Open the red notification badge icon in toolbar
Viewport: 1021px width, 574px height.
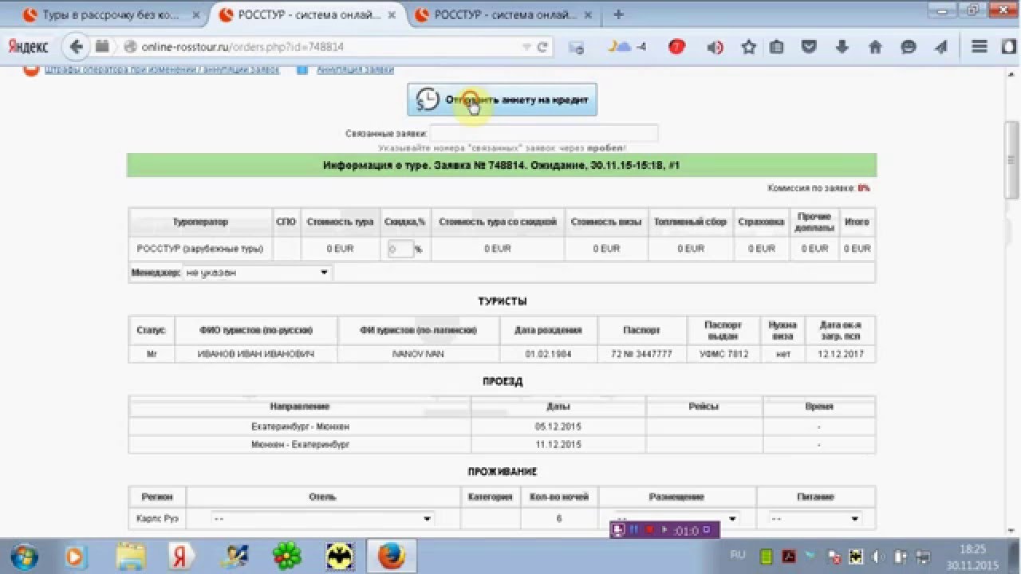point(676,47)
